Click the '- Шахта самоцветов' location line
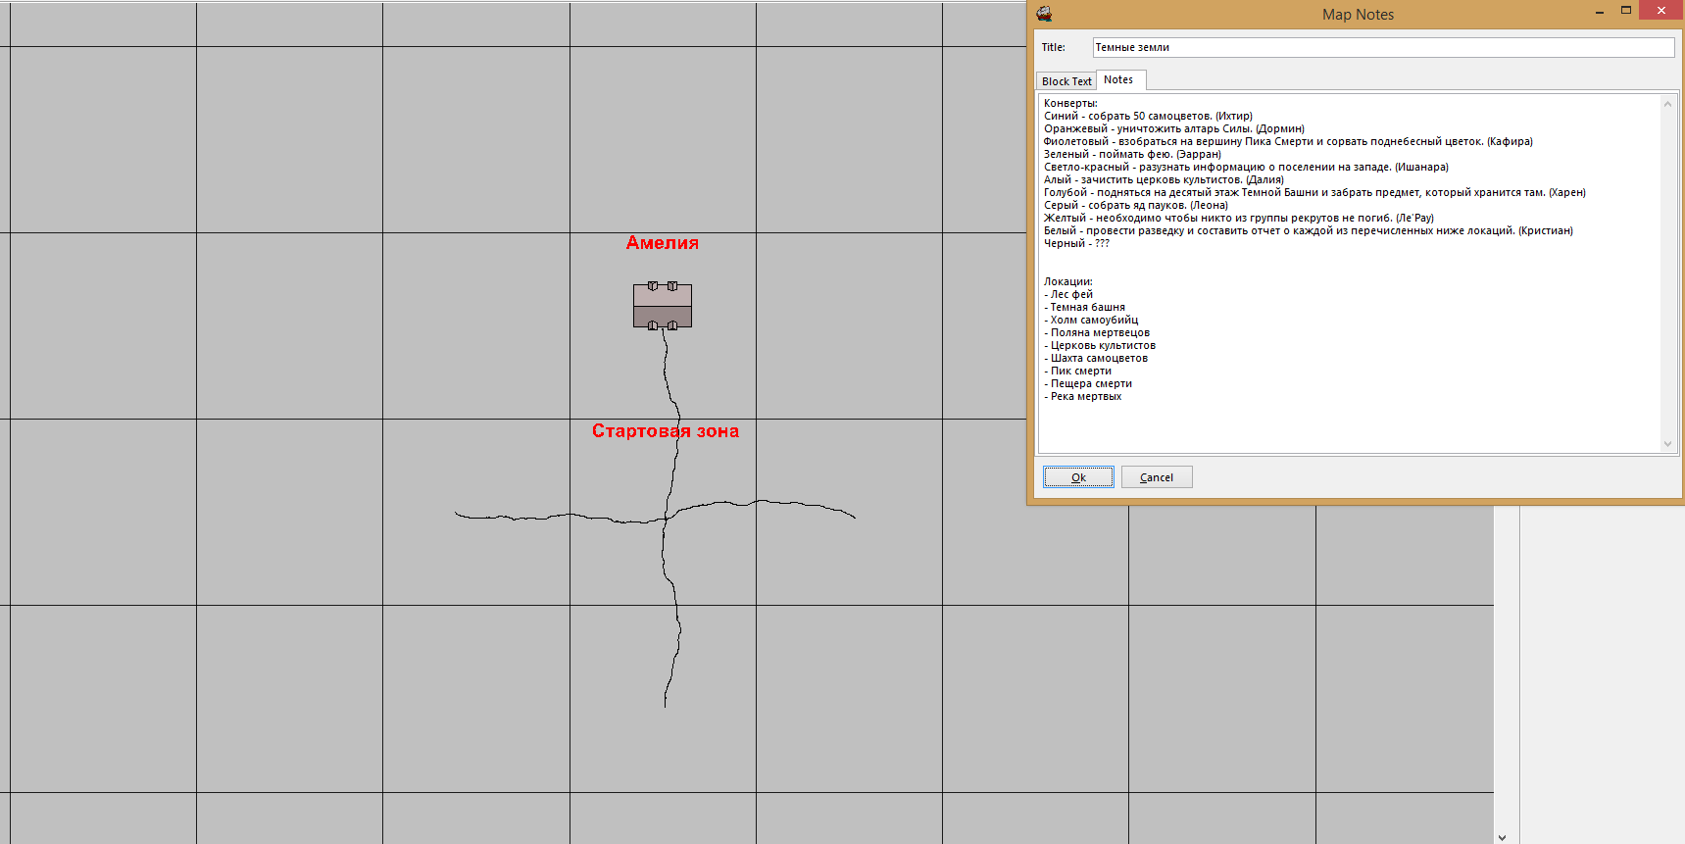Image resolution: width=1685 pixels, height=844 pixels. 1096,358
